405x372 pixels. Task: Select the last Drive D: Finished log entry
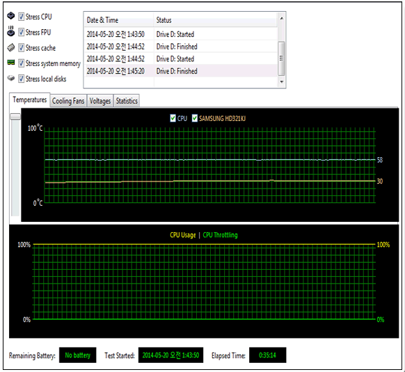pos(181,71)
